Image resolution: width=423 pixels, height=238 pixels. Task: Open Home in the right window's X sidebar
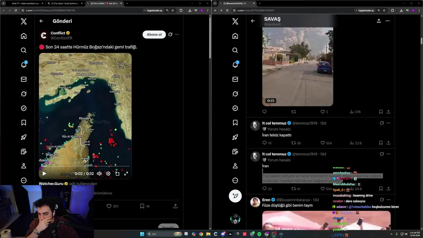235,36
